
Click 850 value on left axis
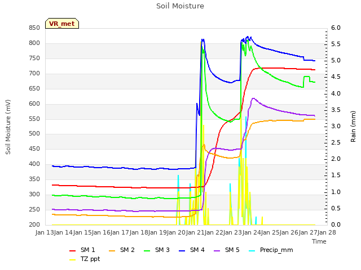[x=34, y=28]
